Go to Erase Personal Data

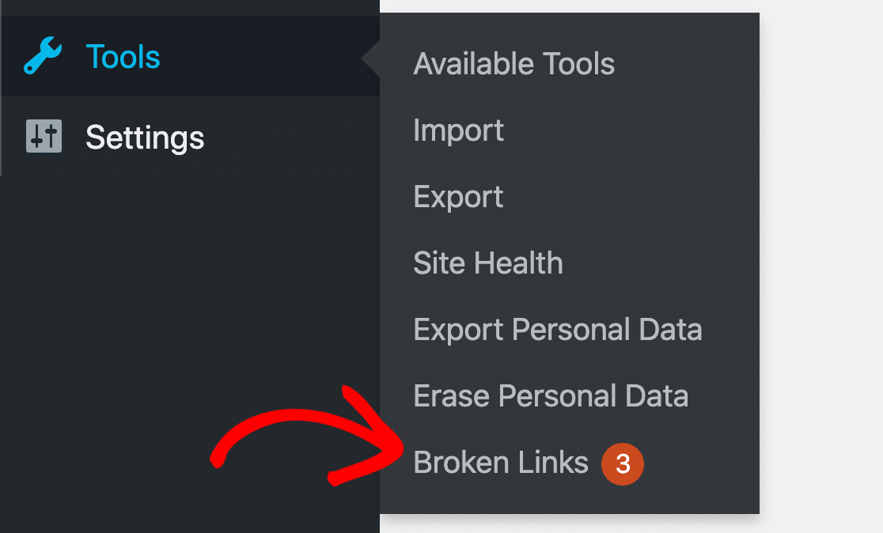(x=550, y=396)
